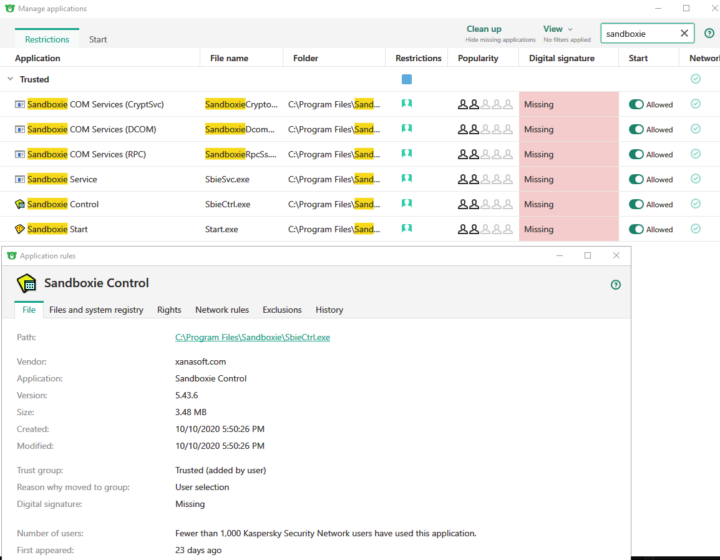Click the Sandboxie Start row application icon

pyautogui.click(x=20, y=229)
